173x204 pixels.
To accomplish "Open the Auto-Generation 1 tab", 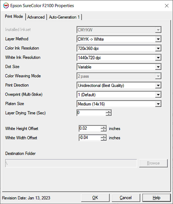I will click(64, 17).
